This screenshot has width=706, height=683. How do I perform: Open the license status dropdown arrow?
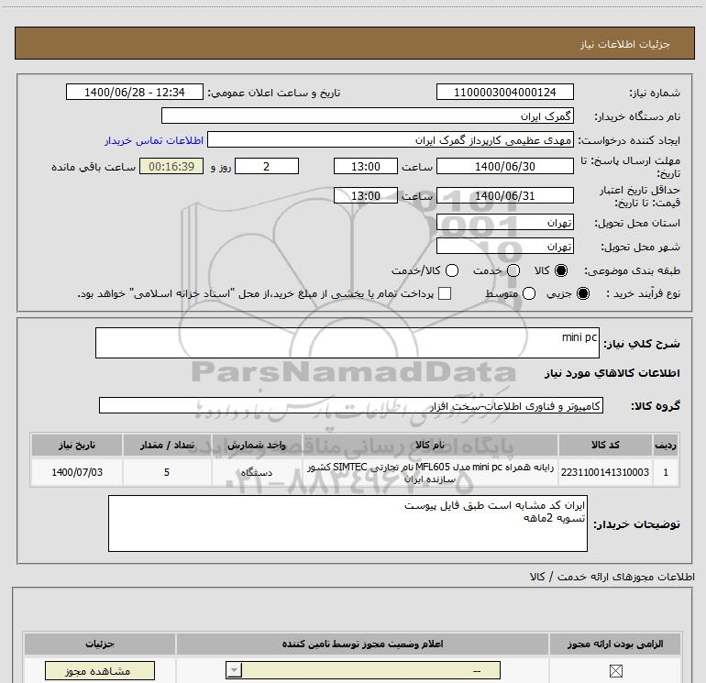(x=234, y=670)
